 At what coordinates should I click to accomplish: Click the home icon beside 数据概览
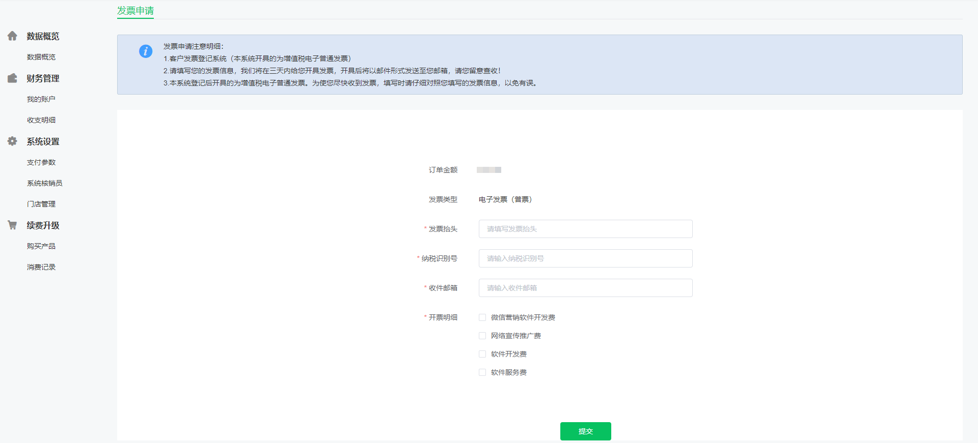(x=12, y=36)
